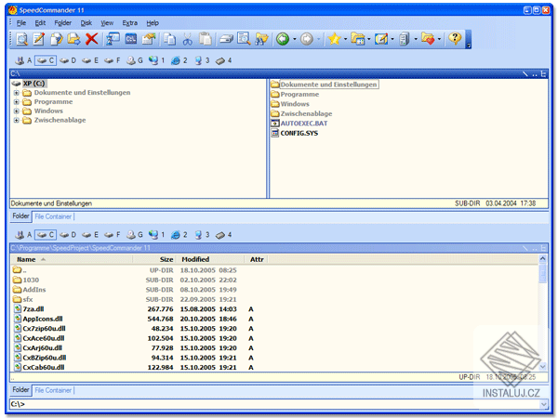The height and width of the screenshot is (418, 558).
Task: Click the binoculars folder search icon
Action: [262, 39]
